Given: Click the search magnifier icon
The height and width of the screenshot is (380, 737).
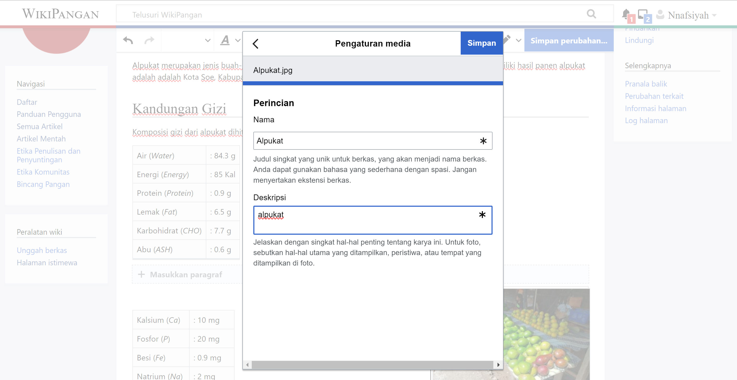Looking at the screenshot, I should (x=591, y=14).
